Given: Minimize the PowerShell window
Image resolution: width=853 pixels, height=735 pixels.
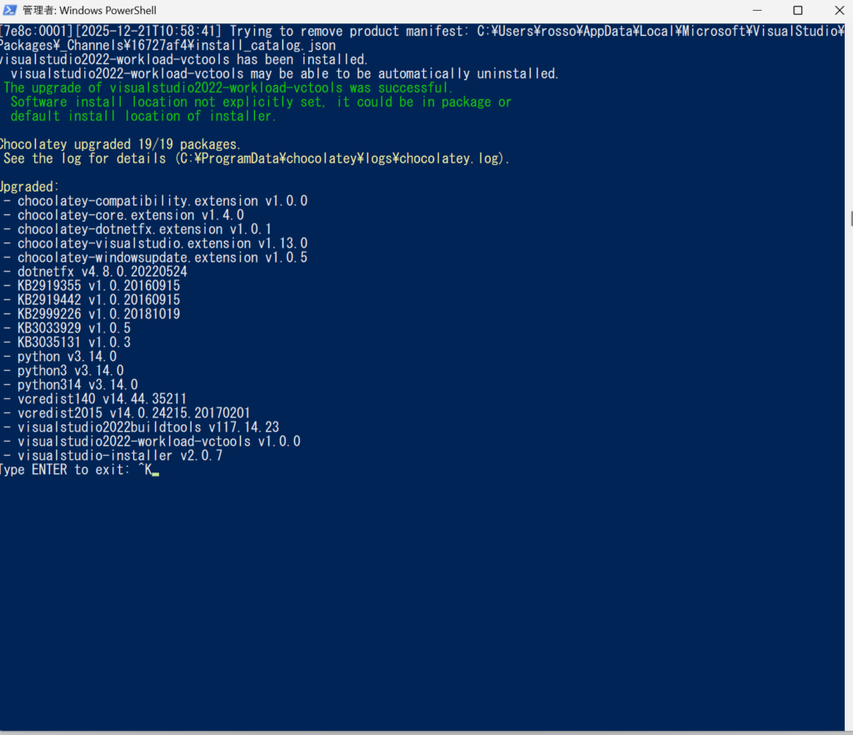Looking at the screenshot, I should [x=757, y=11].
